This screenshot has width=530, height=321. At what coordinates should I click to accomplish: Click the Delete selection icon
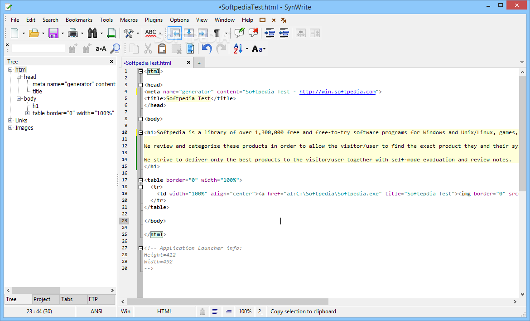click(x=177, y=49)
